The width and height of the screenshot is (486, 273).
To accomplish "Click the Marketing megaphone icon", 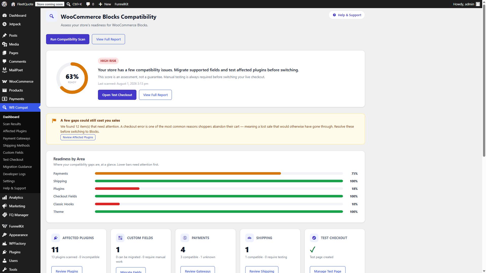I will coord(5,206).
